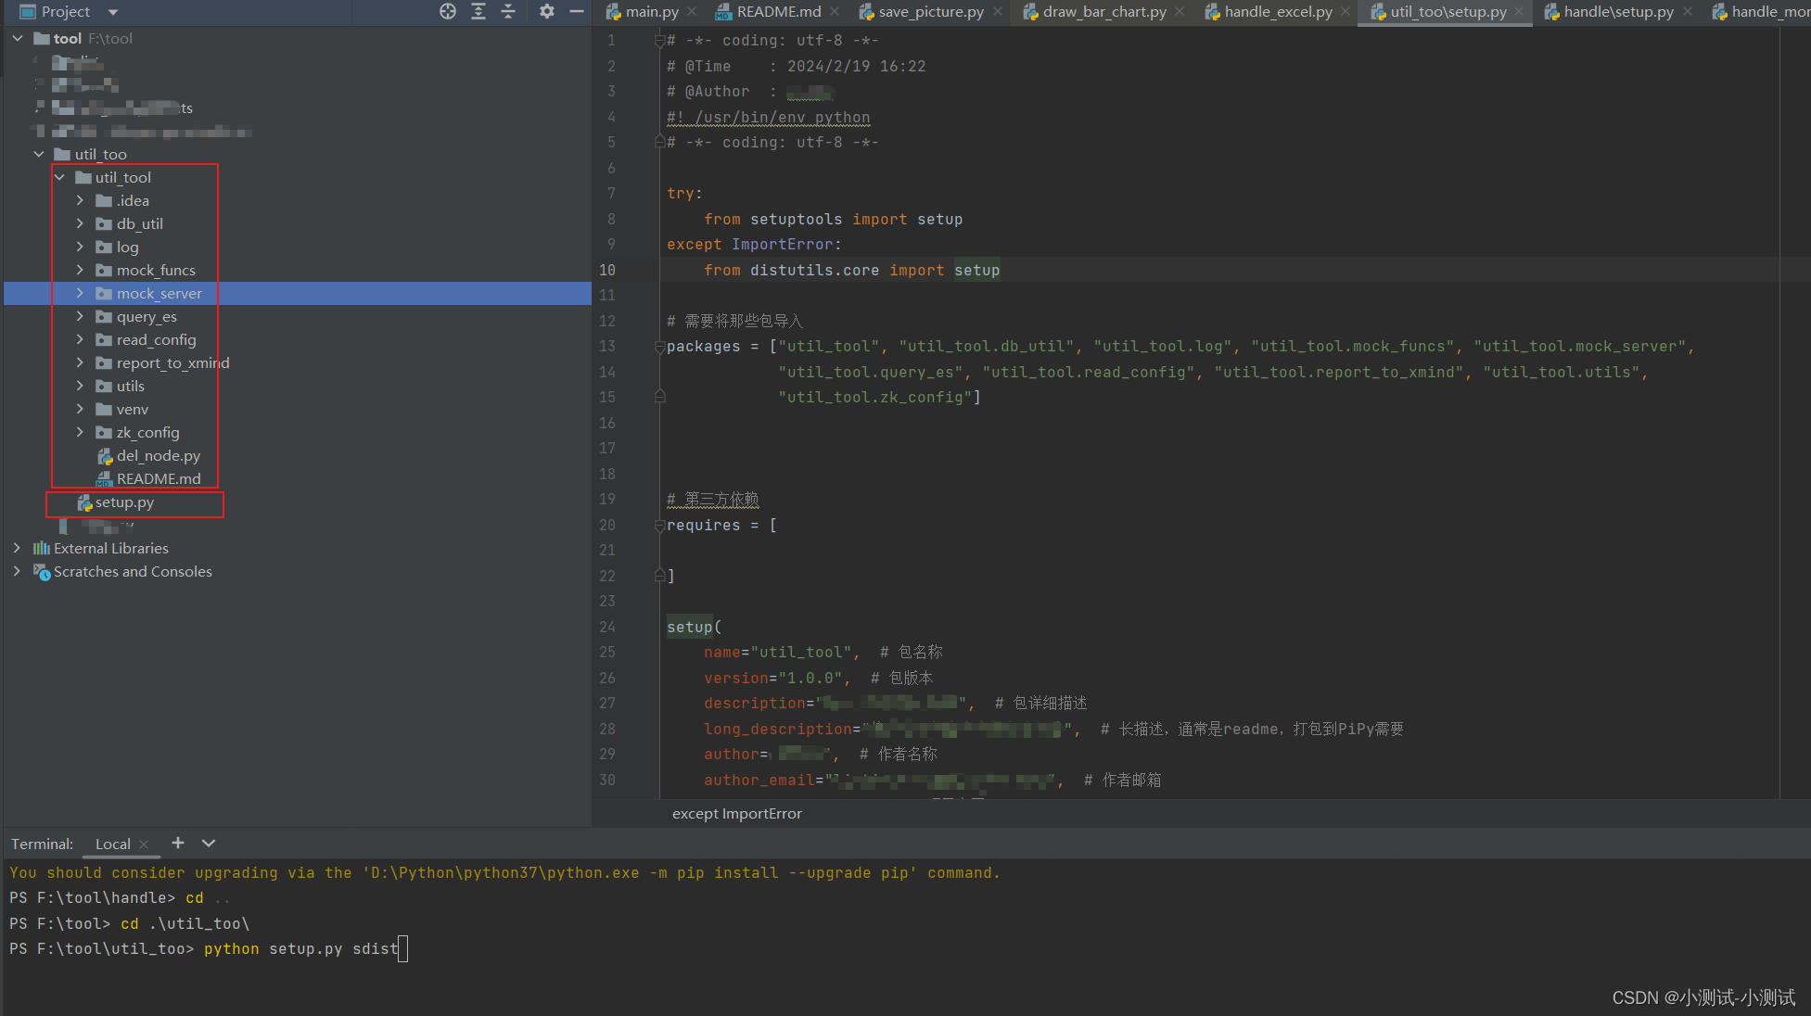The width and height of the screenshot is (1811, 1016).
Task: Fold the packages list at line 13
Action: tap(659, 347)
